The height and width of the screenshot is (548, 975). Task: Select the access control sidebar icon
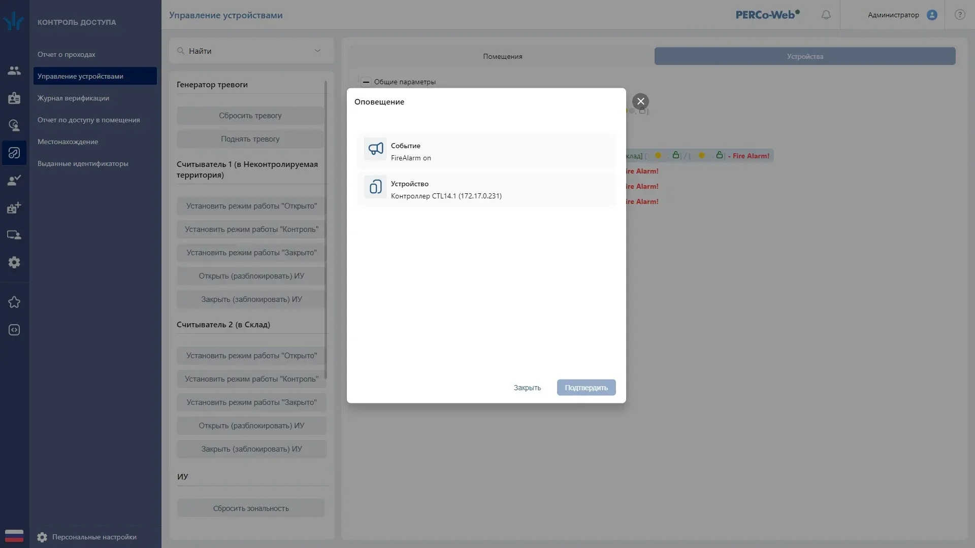point(14,153)
